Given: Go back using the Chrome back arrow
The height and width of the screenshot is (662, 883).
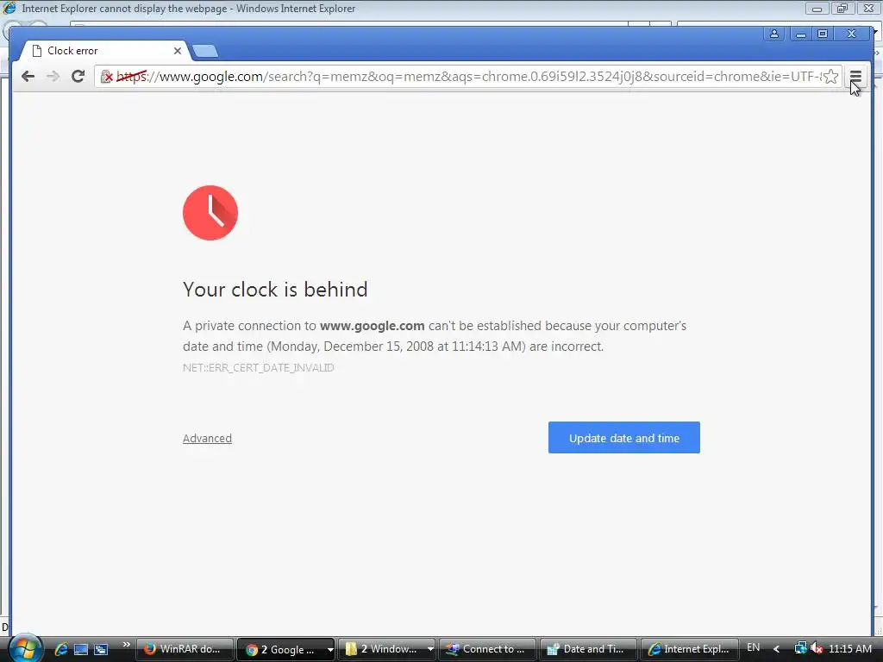Looking at the screenshot, I should 28,76.
